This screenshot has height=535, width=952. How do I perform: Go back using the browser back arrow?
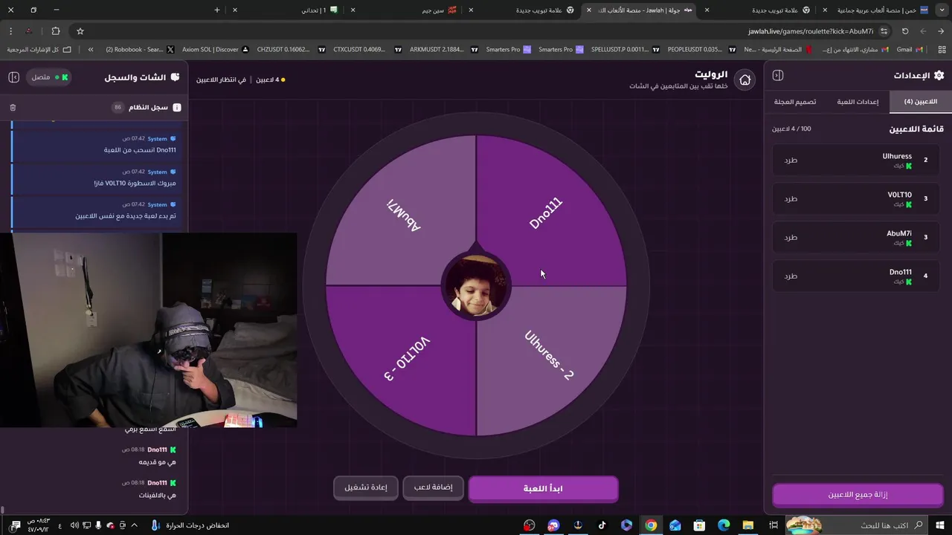941,31
